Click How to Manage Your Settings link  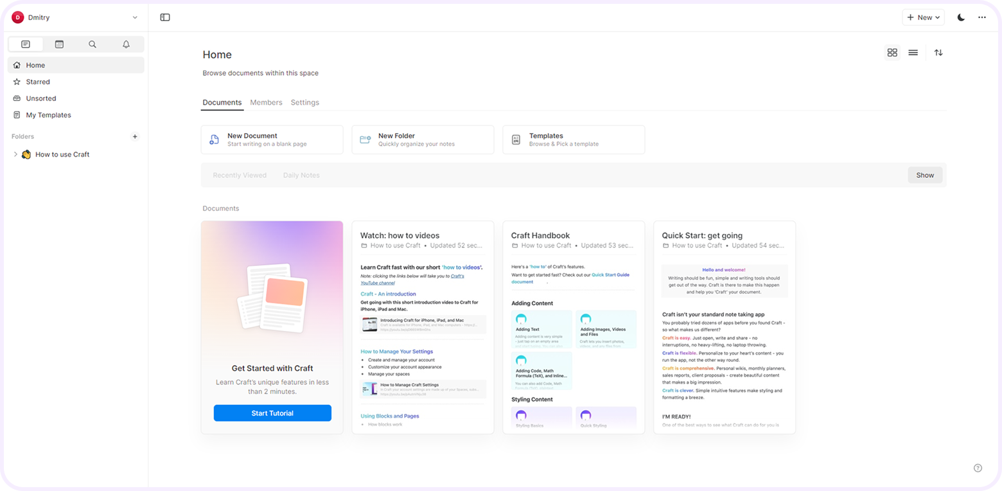click(x=396, y=352)
